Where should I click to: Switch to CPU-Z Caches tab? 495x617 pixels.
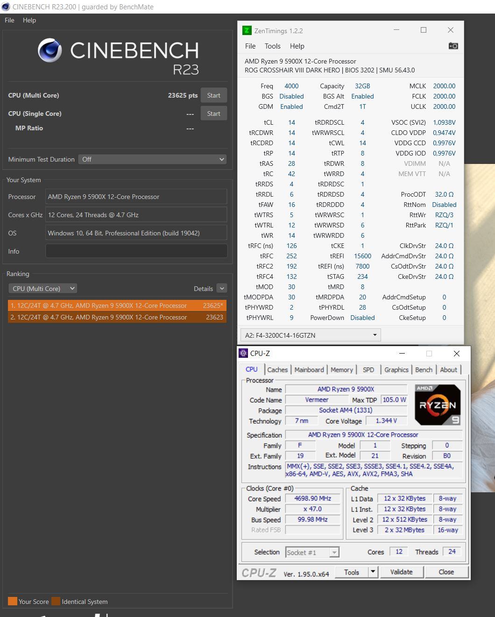(277, 369)
